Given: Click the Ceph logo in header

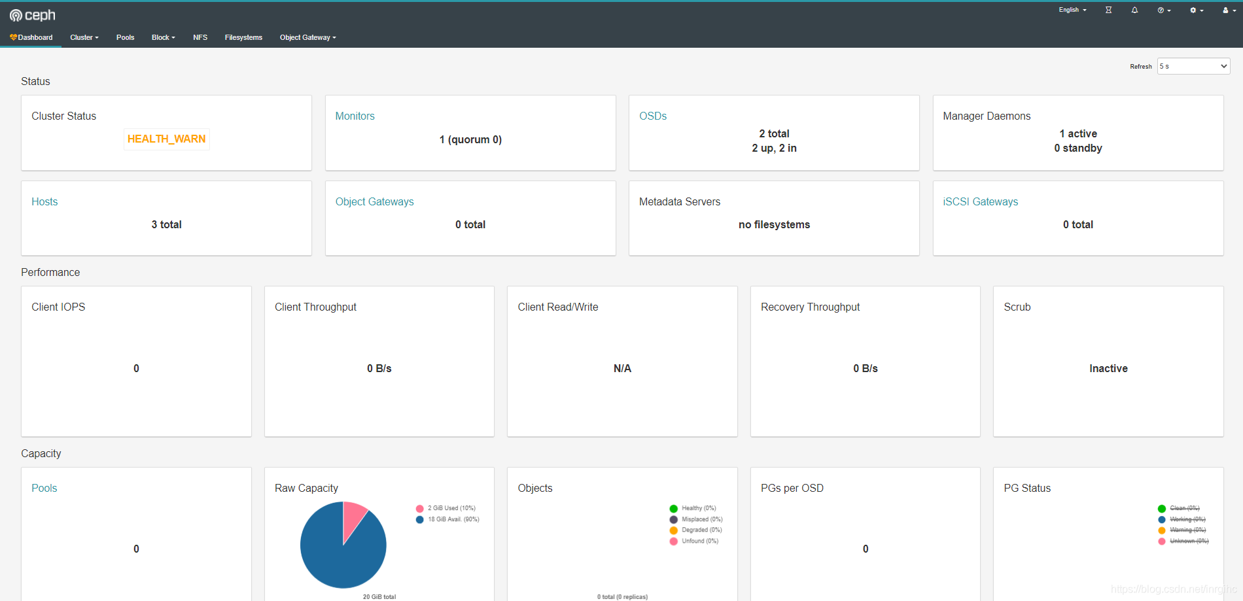Looking at the screenshot, I should (x=32, y=15).
